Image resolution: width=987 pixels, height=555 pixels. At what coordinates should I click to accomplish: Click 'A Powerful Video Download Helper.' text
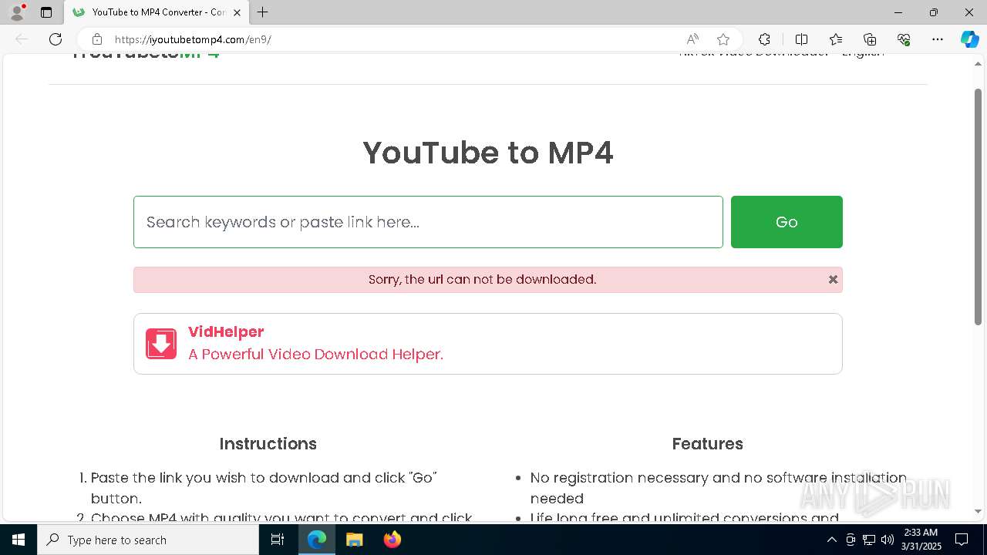pyautogui.click(x=315, y=355)
